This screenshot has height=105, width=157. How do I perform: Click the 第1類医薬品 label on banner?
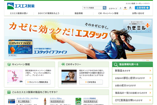coord(13,55)
